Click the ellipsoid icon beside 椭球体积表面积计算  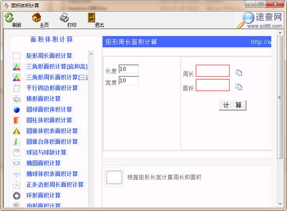(x=17, y=174)
